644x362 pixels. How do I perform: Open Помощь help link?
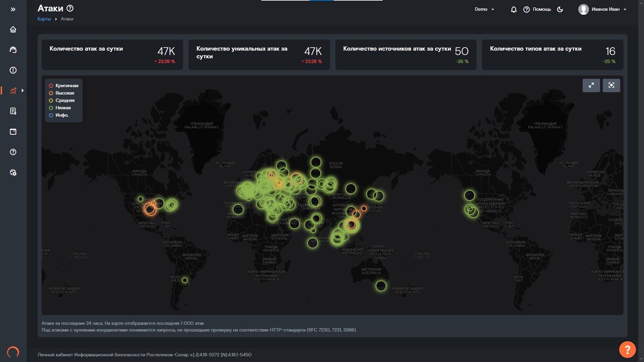click(537, 9)
